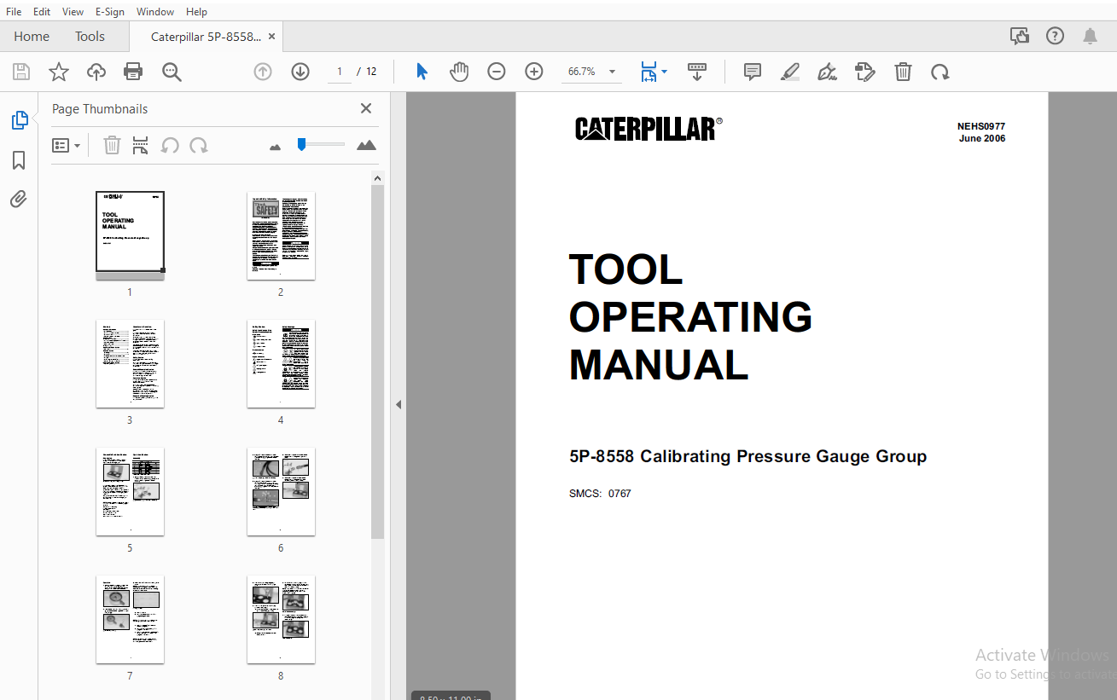Close the Caterpillar 5P-8558 document tab

(271, 37)
